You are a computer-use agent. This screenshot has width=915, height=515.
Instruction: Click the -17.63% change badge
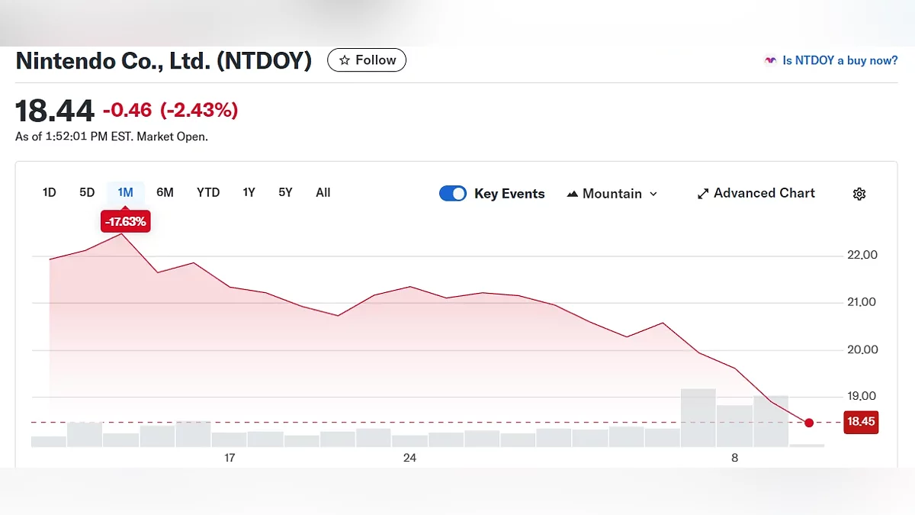coord(124,222)
